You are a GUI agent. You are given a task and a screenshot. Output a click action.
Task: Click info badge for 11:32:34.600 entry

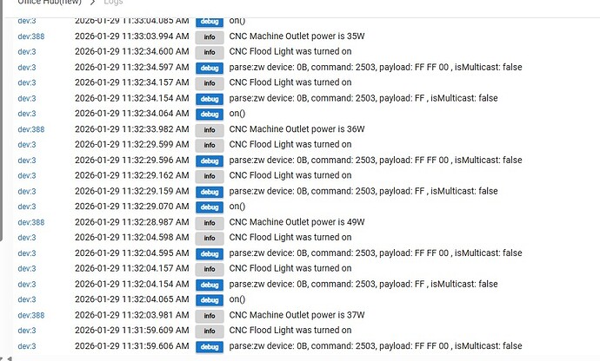[210, 52]
